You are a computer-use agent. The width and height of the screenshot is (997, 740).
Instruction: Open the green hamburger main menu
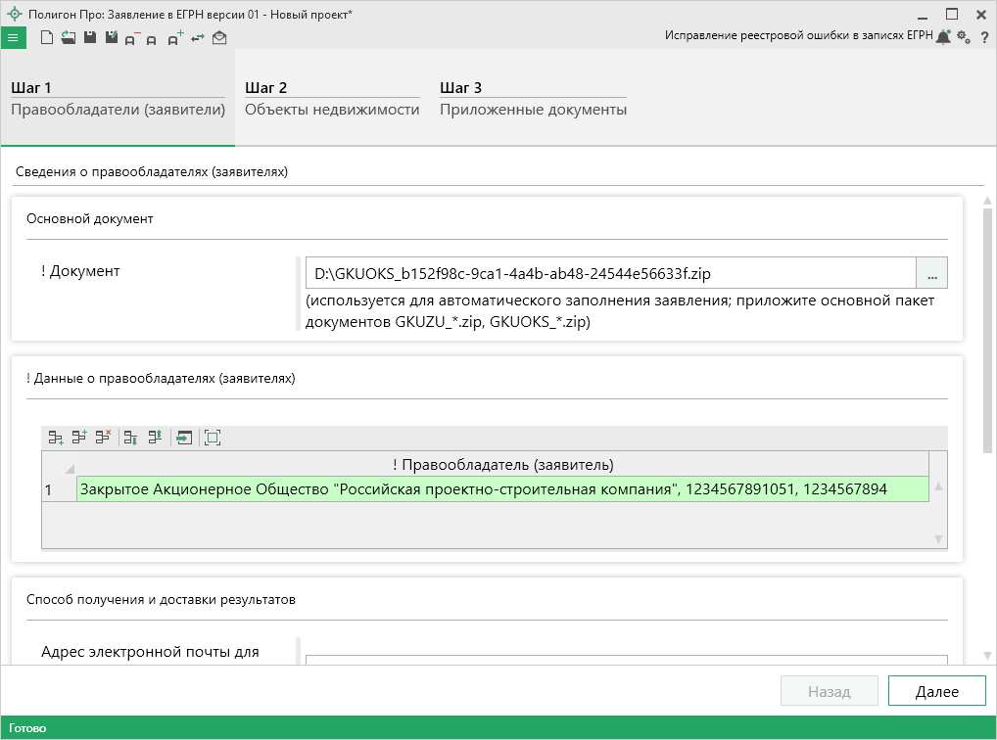(13, 38)
